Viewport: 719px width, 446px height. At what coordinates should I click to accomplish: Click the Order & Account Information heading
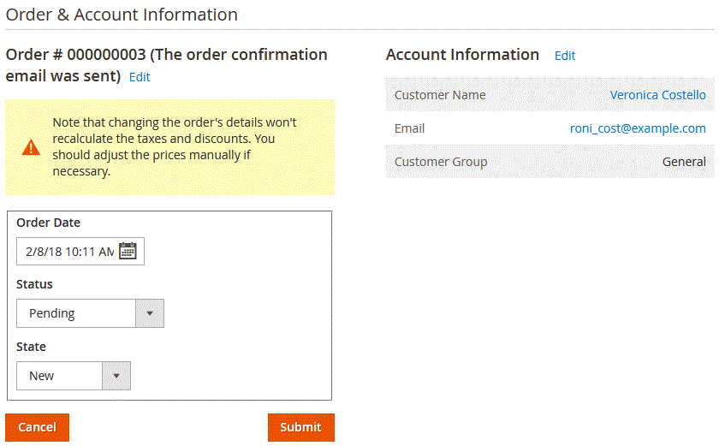[x=122, y=15]
